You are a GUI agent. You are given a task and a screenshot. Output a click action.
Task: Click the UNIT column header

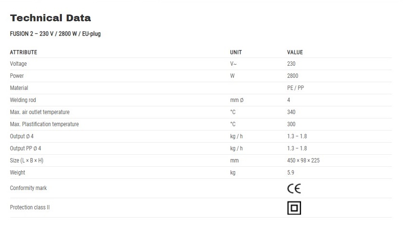[236, 52]
